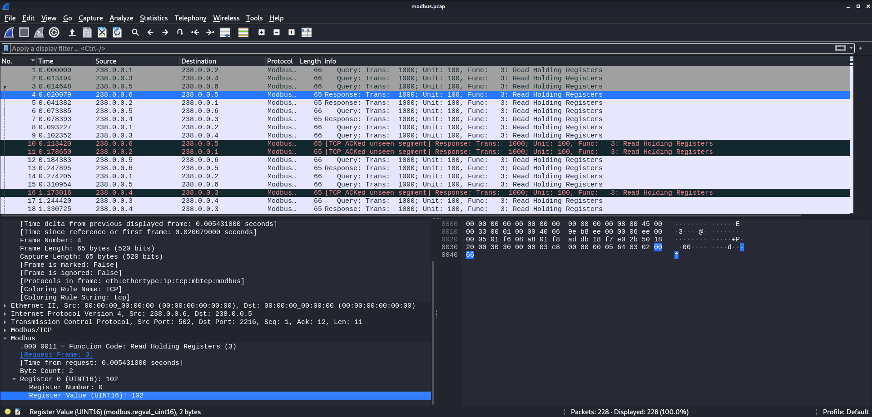The width and height of the screenshot is (872, 417).
Task: Go forward in packet history
Action: 165,32
